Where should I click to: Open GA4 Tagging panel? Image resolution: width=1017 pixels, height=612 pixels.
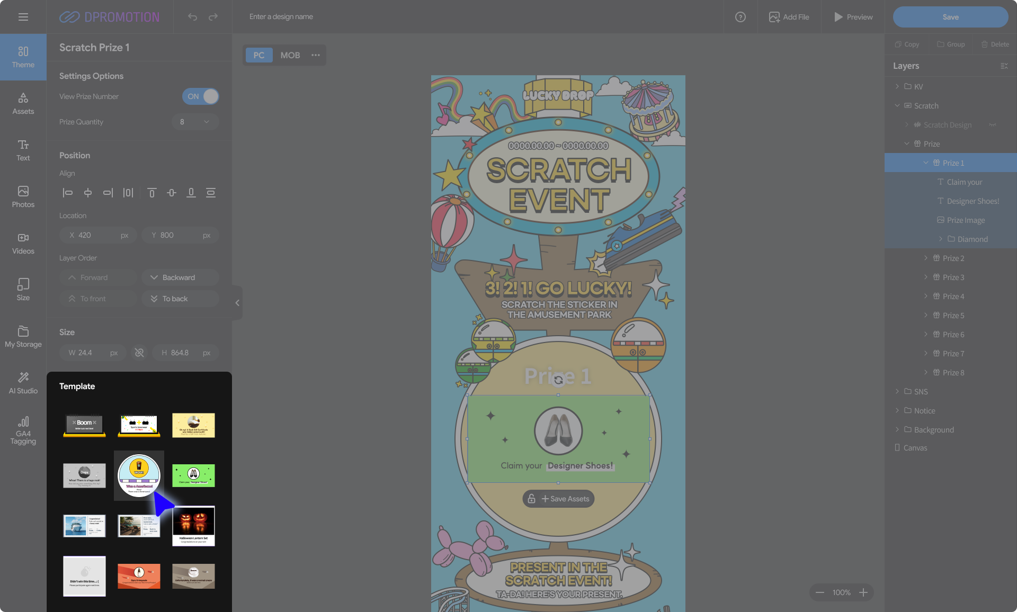(x=23, y=430)
